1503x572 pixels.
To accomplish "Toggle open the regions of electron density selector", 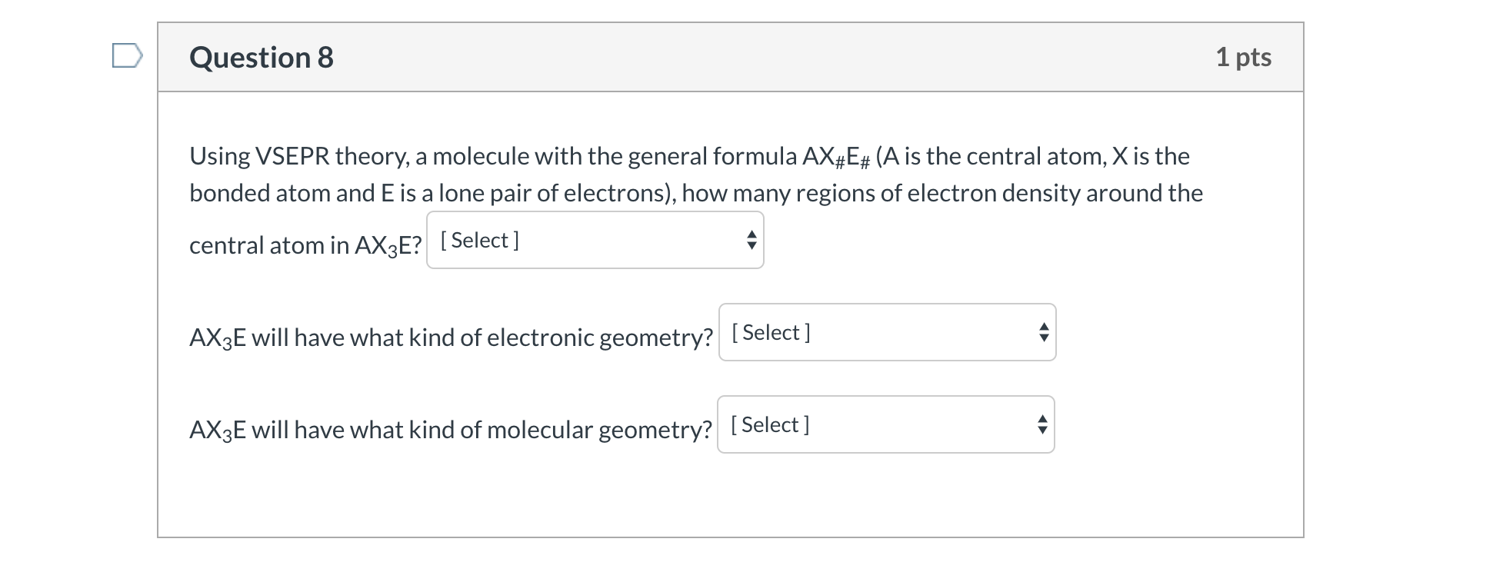I will click(x=596, y=240).
